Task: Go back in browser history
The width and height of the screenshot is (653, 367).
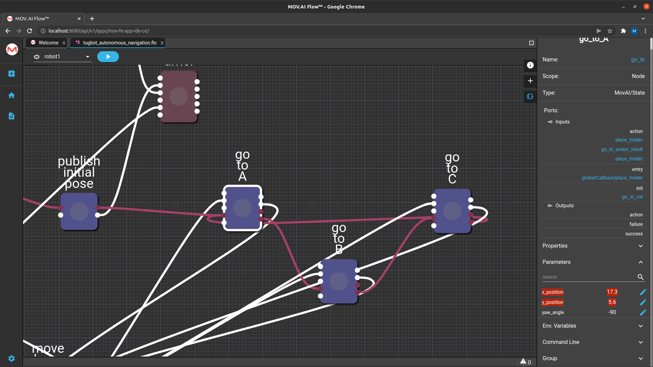Action: [8, 31]
